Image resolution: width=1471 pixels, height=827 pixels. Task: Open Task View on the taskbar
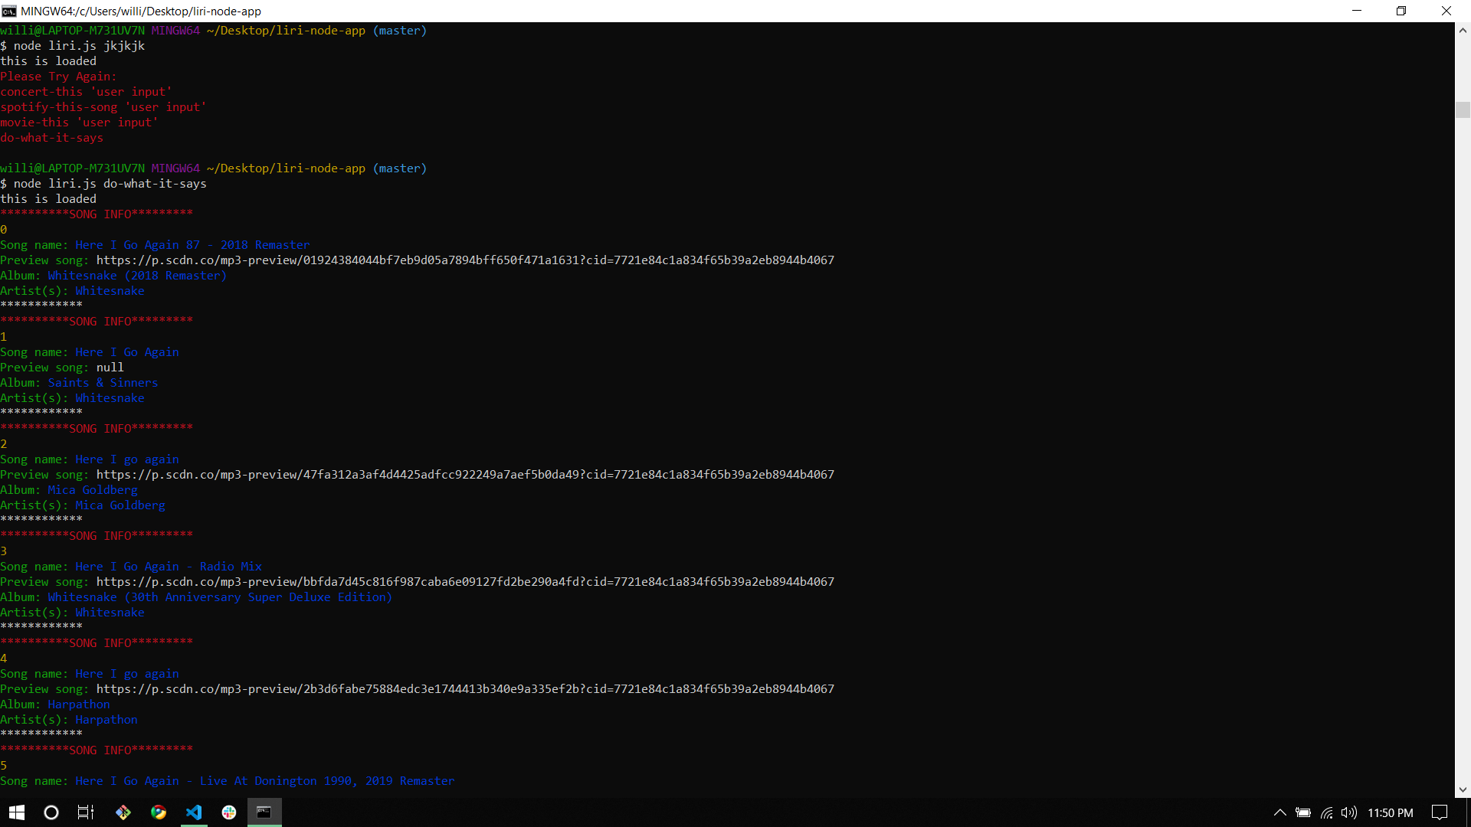[x=84, y=812]
